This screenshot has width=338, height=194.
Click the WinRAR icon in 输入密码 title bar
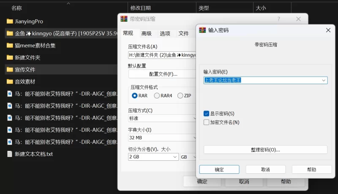[202, 30]
